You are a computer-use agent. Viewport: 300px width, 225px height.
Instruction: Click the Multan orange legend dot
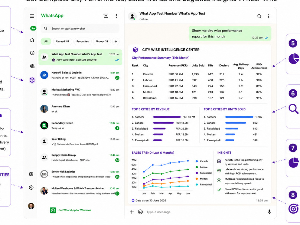click(197, 179)
